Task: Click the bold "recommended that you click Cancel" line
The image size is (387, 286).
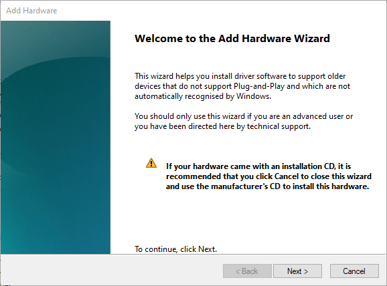Action: point(268,176)
